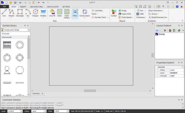Click the Hatch Pattern tool
The image size is (185, 113).
(67, 13)
